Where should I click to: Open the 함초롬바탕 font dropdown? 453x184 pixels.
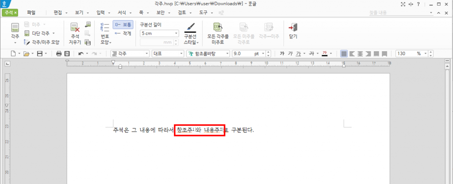click(x=227, y=53)
